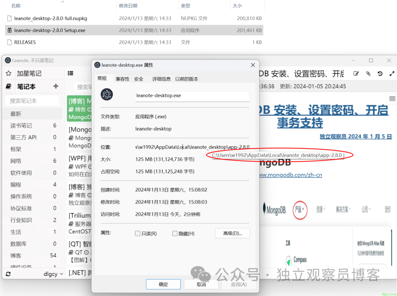Click the edit note pencil icon
The height and width of the screenshot is (296, 397).
pyautogui.click(x=356, y=73)
